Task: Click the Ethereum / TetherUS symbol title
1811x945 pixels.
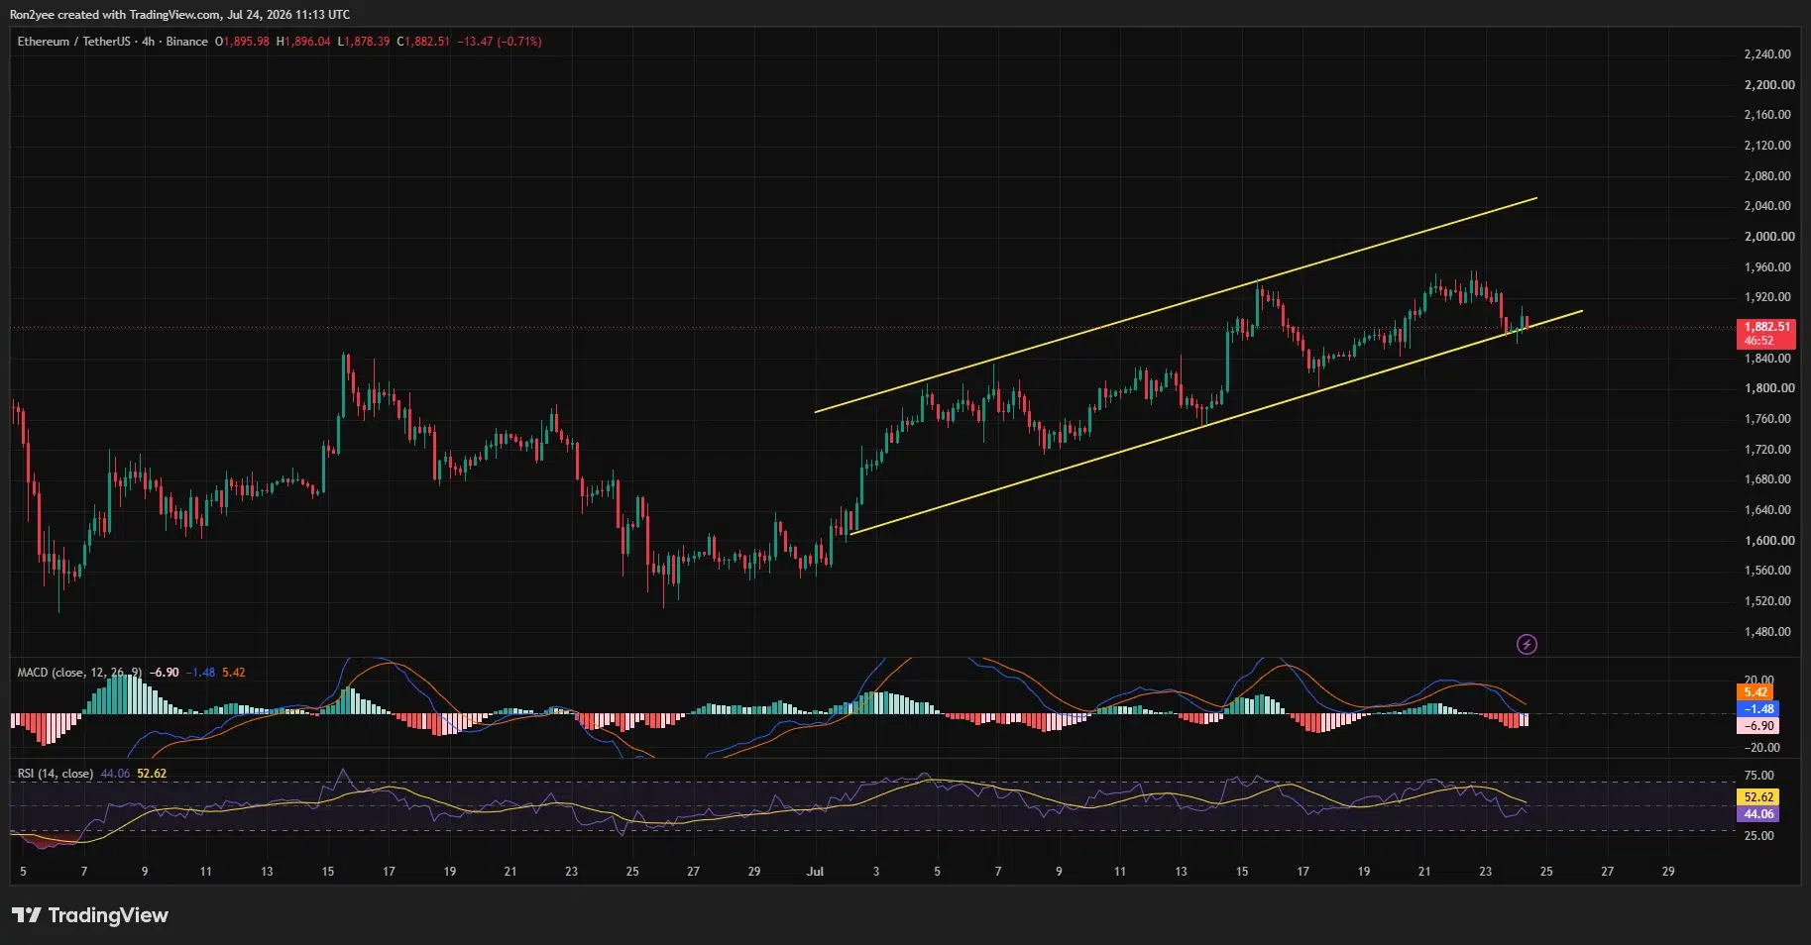Action: 74,42
